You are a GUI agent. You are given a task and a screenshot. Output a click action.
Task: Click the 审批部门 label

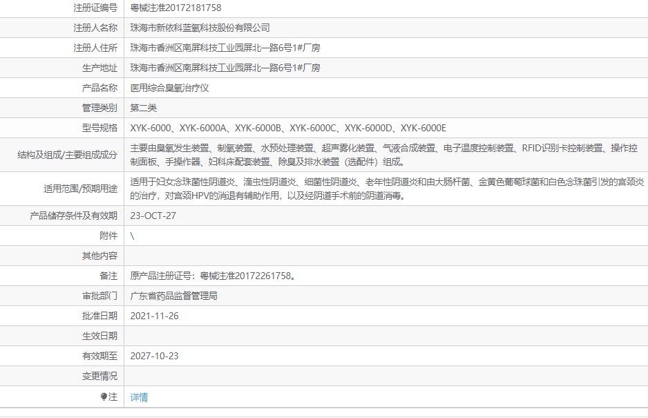pos(99,296)
